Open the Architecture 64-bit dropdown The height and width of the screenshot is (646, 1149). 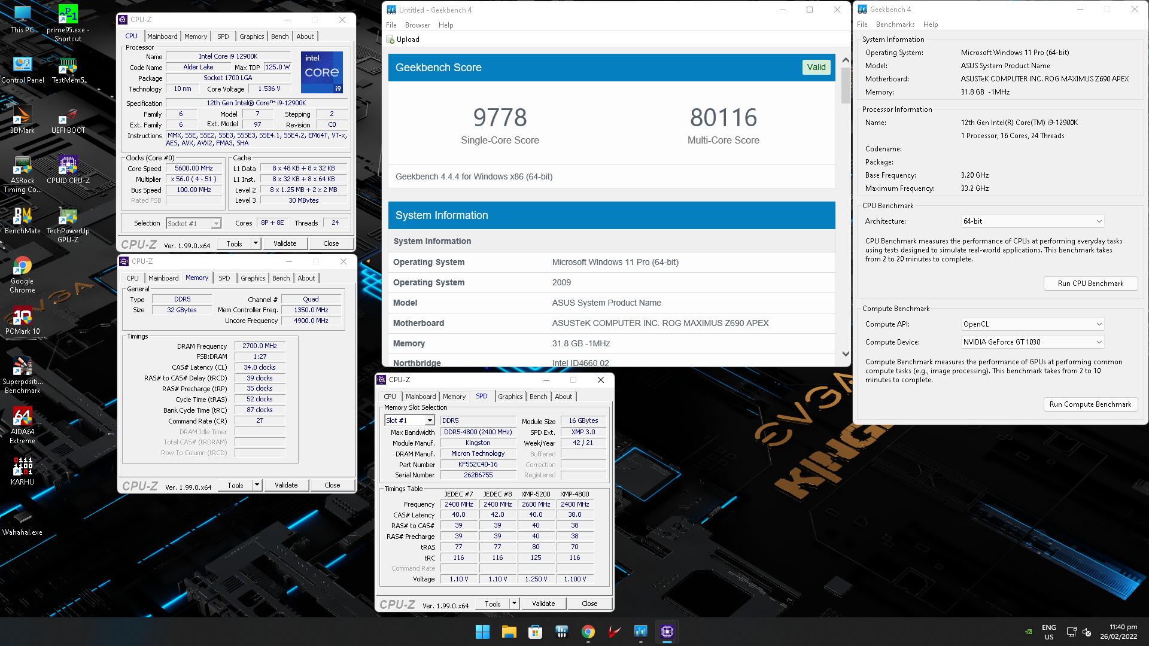tap(1032, 221)
